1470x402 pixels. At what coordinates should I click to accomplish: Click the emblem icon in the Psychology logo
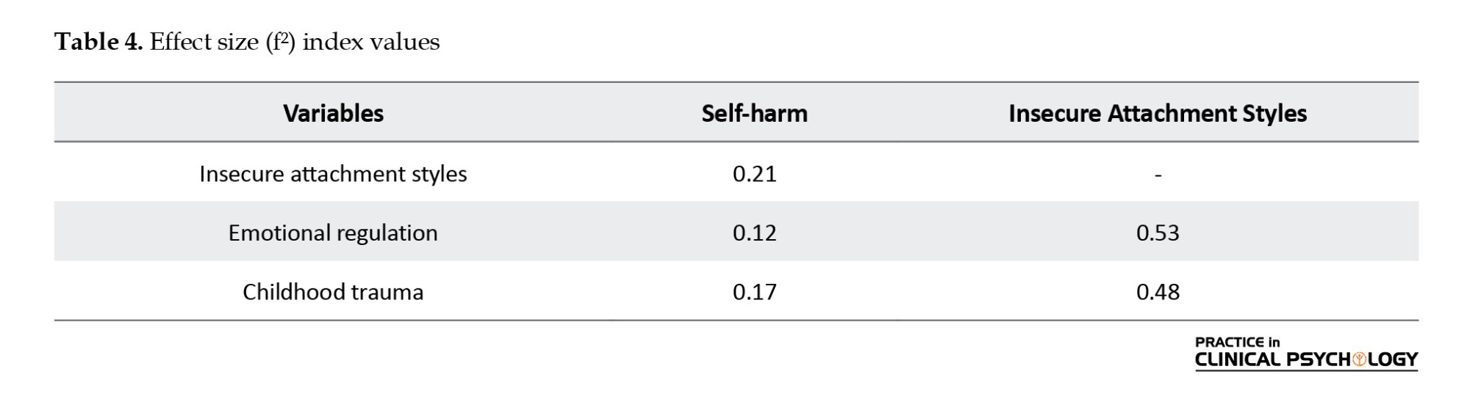point(1360,359)
